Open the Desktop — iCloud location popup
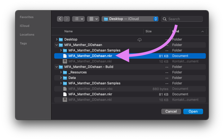The image size is (224, 140). pyautogui.click(x=130, y=19)
